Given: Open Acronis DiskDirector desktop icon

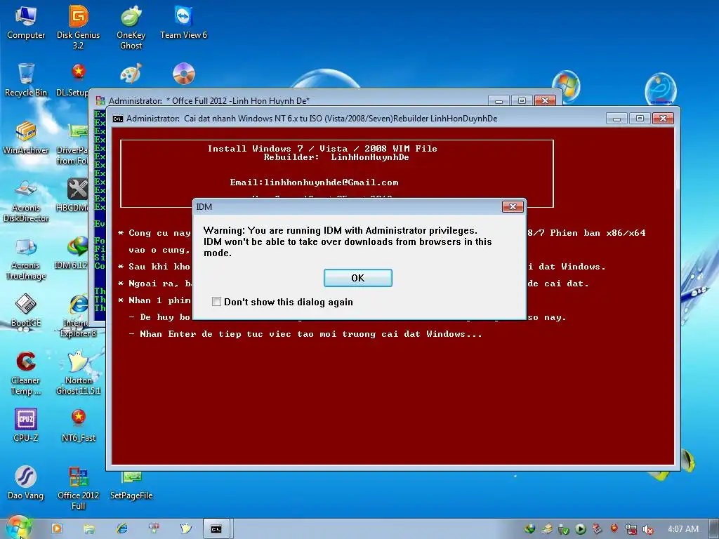Looking at the screenshot, I should click(26, 201).
